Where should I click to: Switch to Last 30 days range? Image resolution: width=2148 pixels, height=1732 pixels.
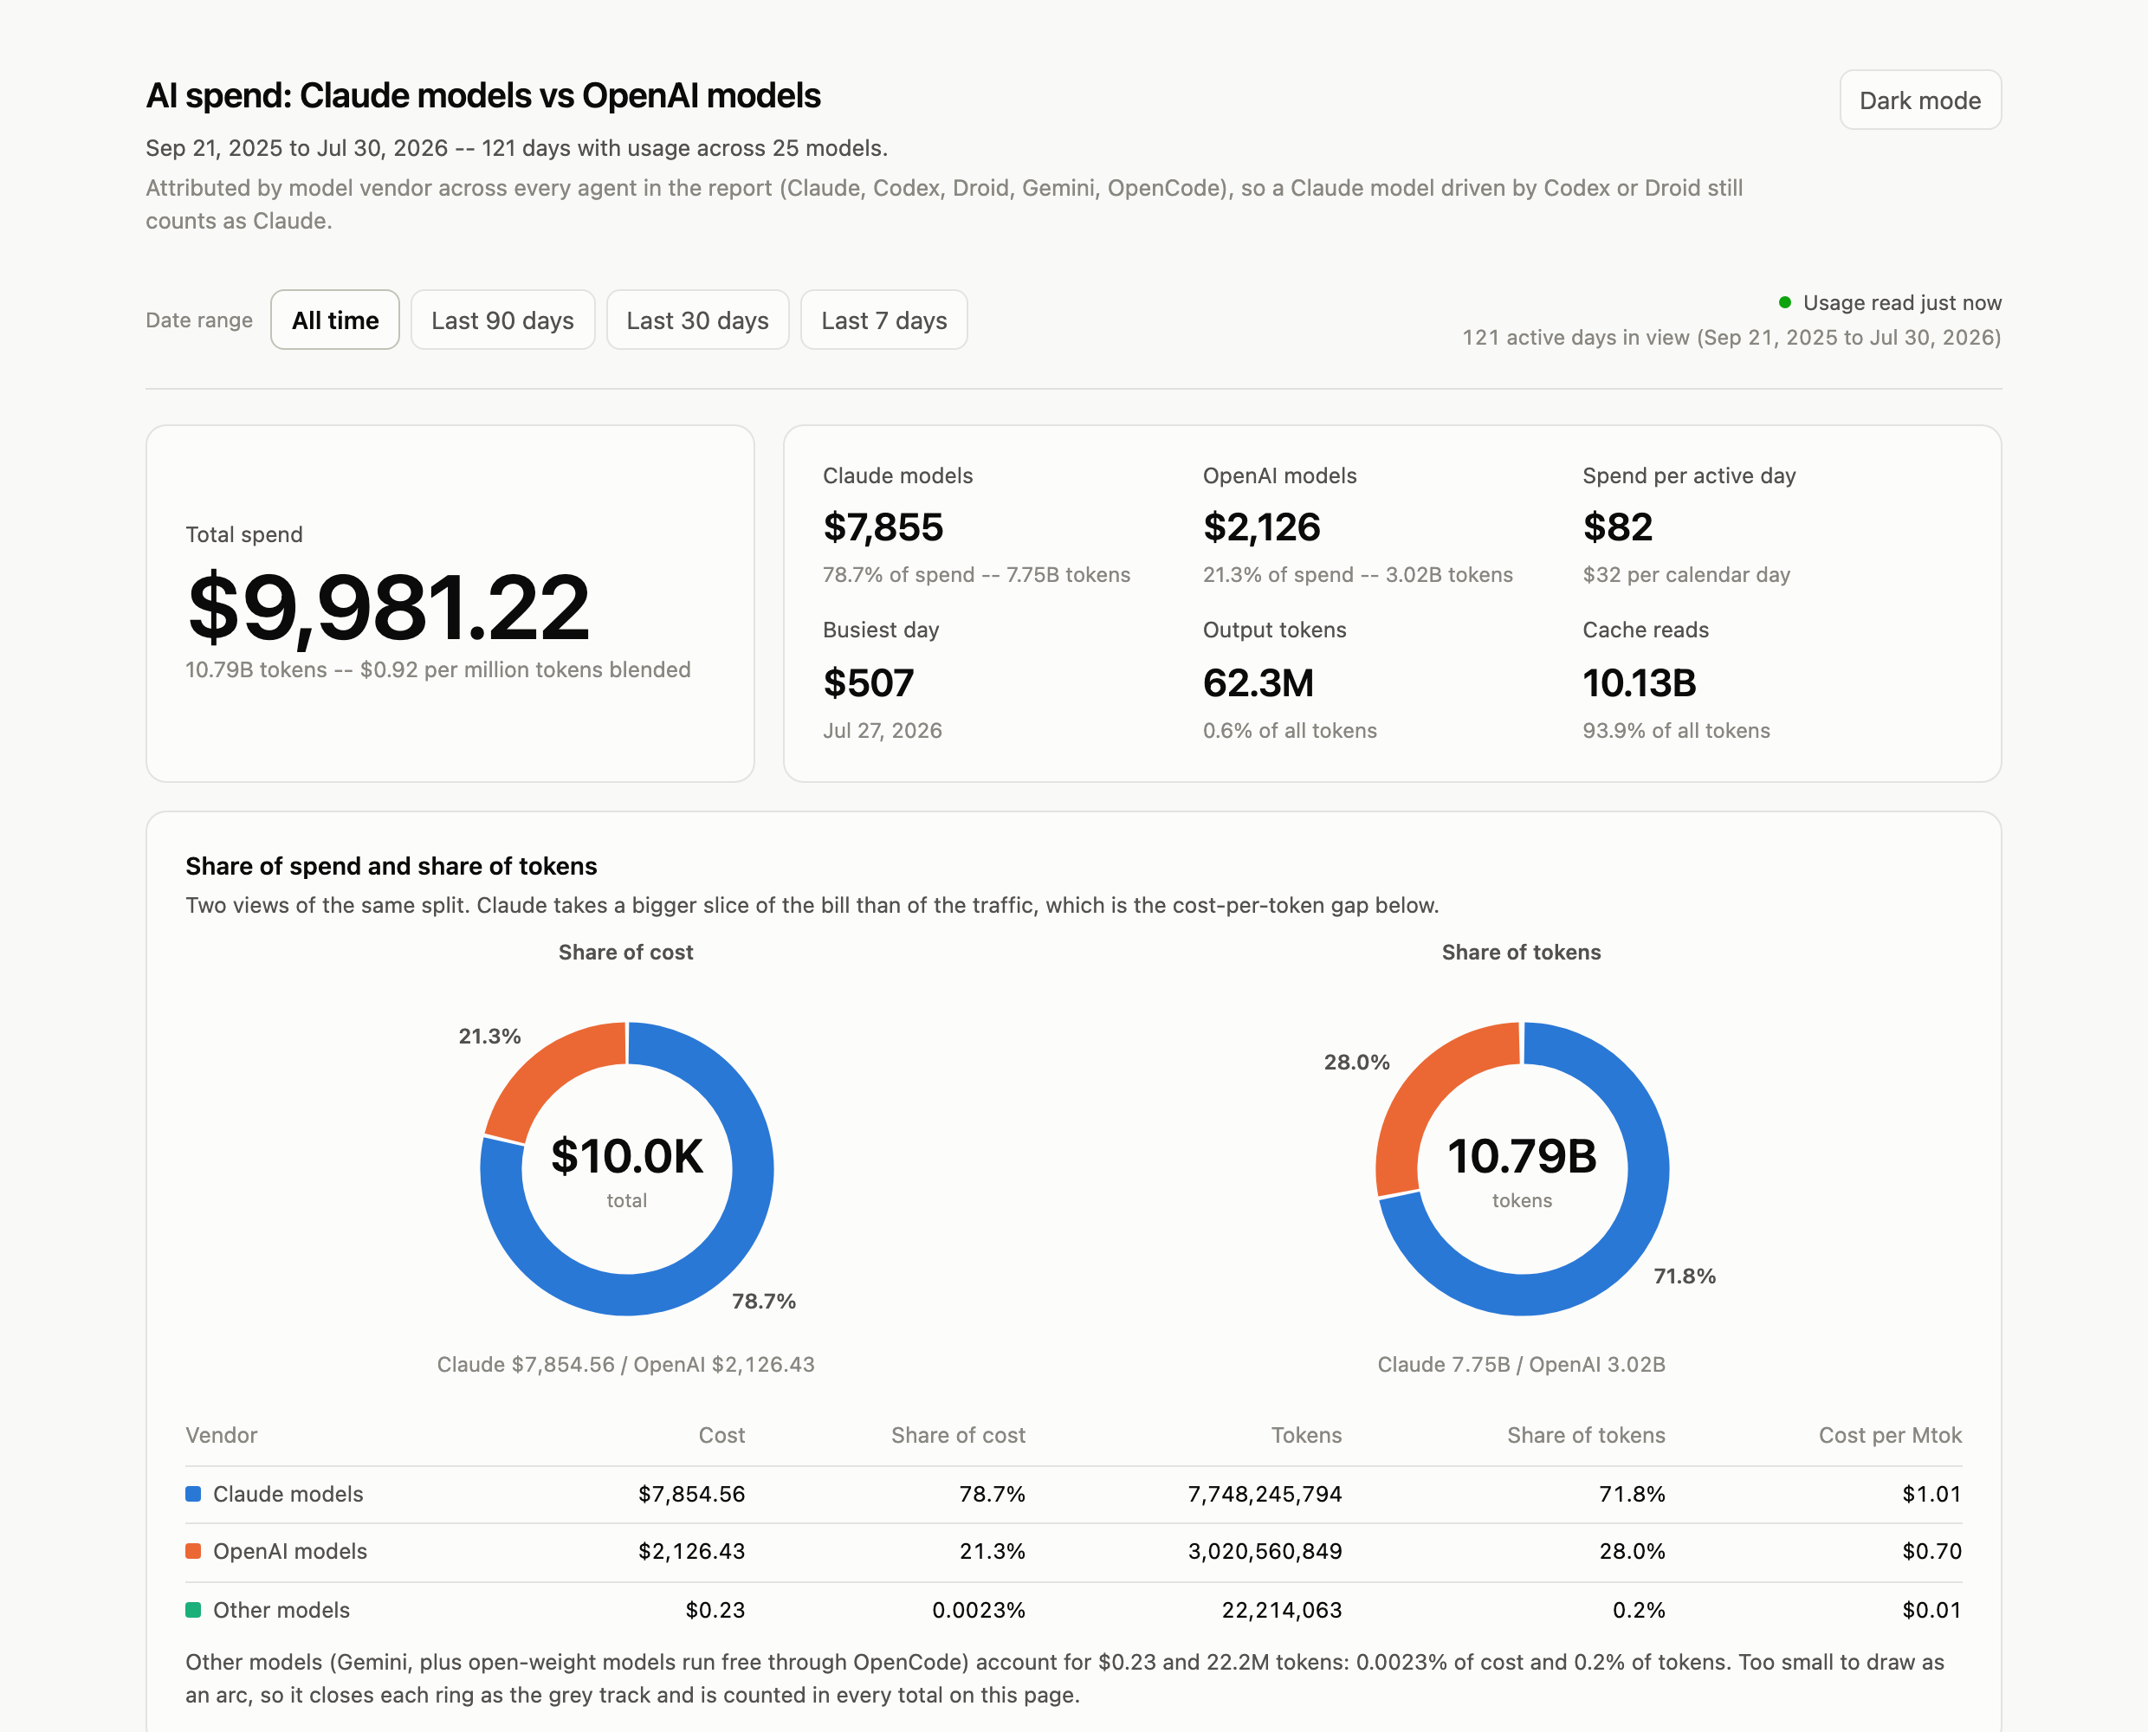click(697, 320)
